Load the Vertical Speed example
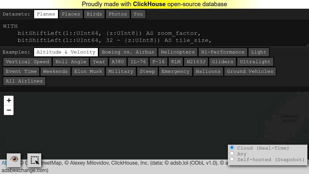The height and width of the screenshot is (174, 309). (27, 62)
